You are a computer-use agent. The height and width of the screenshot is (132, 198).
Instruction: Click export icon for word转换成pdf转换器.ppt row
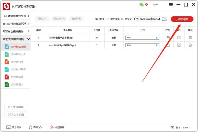click(179, 45)
